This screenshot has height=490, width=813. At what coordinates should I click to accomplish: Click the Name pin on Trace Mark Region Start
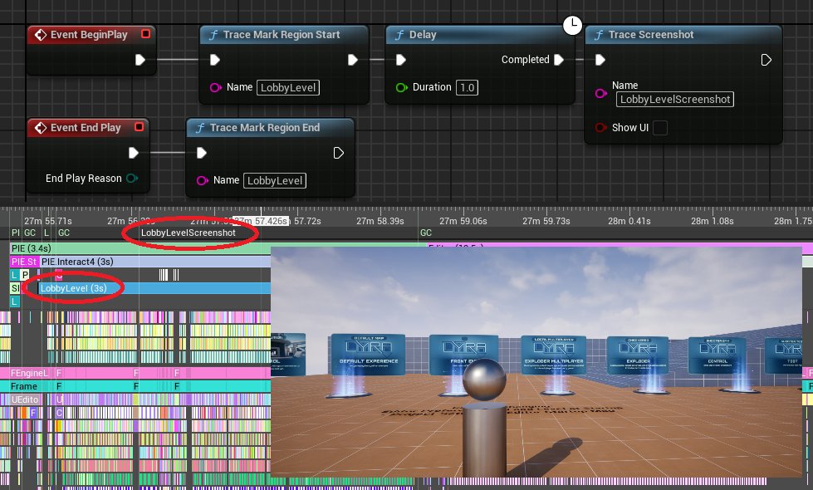click(x=215, y=87)
